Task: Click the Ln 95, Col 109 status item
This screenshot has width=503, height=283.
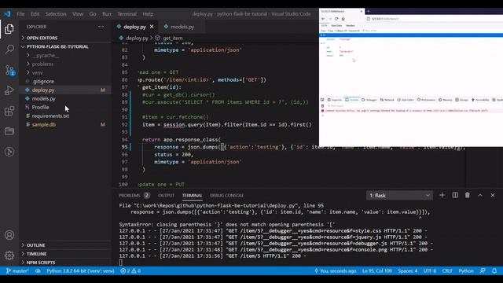Action: point(377,270)
